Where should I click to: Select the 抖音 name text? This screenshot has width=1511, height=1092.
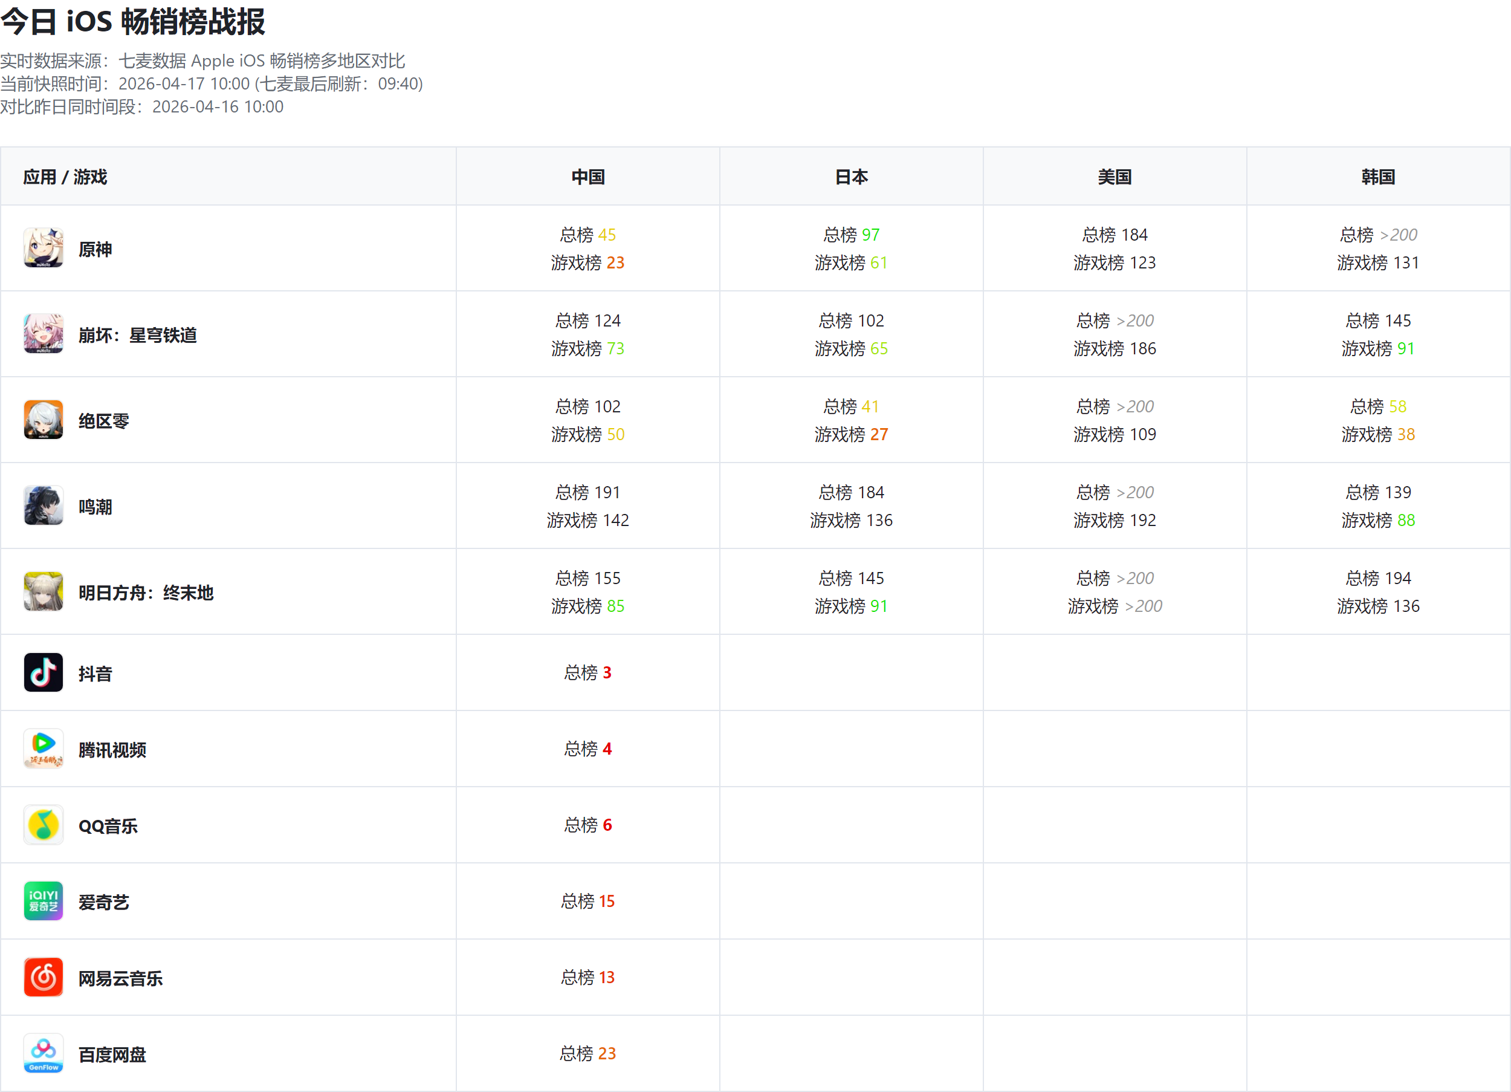[95, 674]
